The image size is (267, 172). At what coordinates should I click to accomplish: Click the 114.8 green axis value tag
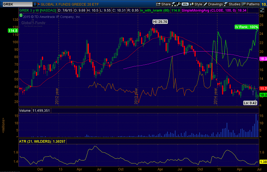13,31
